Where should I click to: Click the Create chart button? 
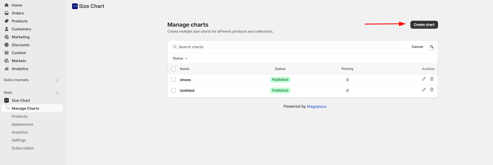[424, 25]
